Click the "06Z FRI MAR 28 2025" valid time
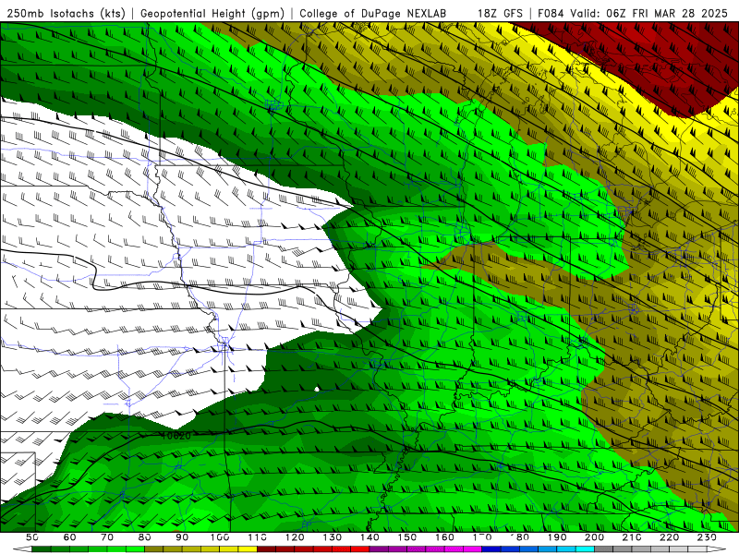 coord(667,13)
